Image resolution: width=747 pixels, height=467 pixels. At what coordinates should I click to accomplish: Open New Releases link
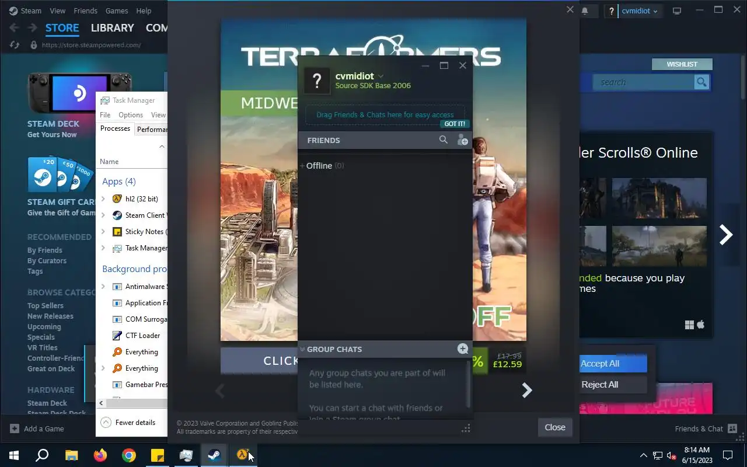pyautogui.click(x=50, y=316)
